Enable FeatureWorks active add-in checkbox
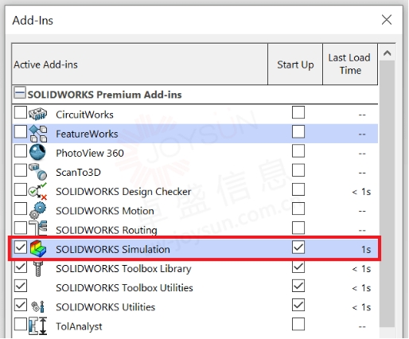The image size is (409, 339). pyautogui.click(x=21, y=131)
